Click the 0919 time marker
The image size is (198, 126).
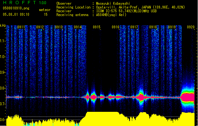(x=172, y=27)
